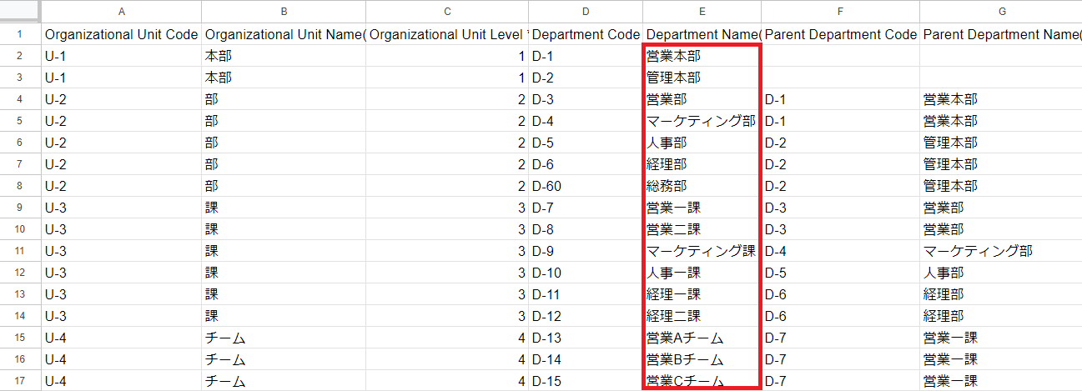Click the select-all corner box

[x=20, y=12]
